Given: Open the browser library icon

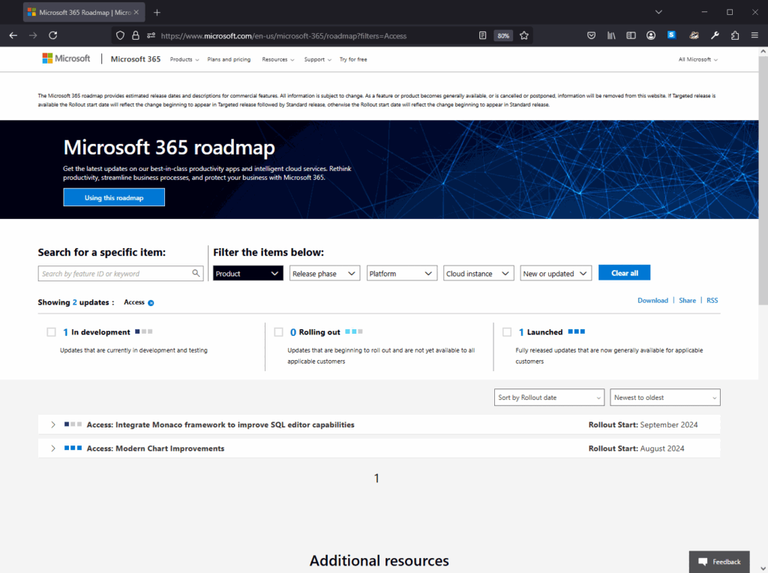Looking at the screenshot, I should coord(611,35).
